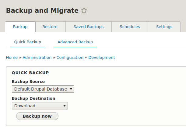Open the Backup Destination dropdown
Viewport: 186px width, 132px height.
40,106
